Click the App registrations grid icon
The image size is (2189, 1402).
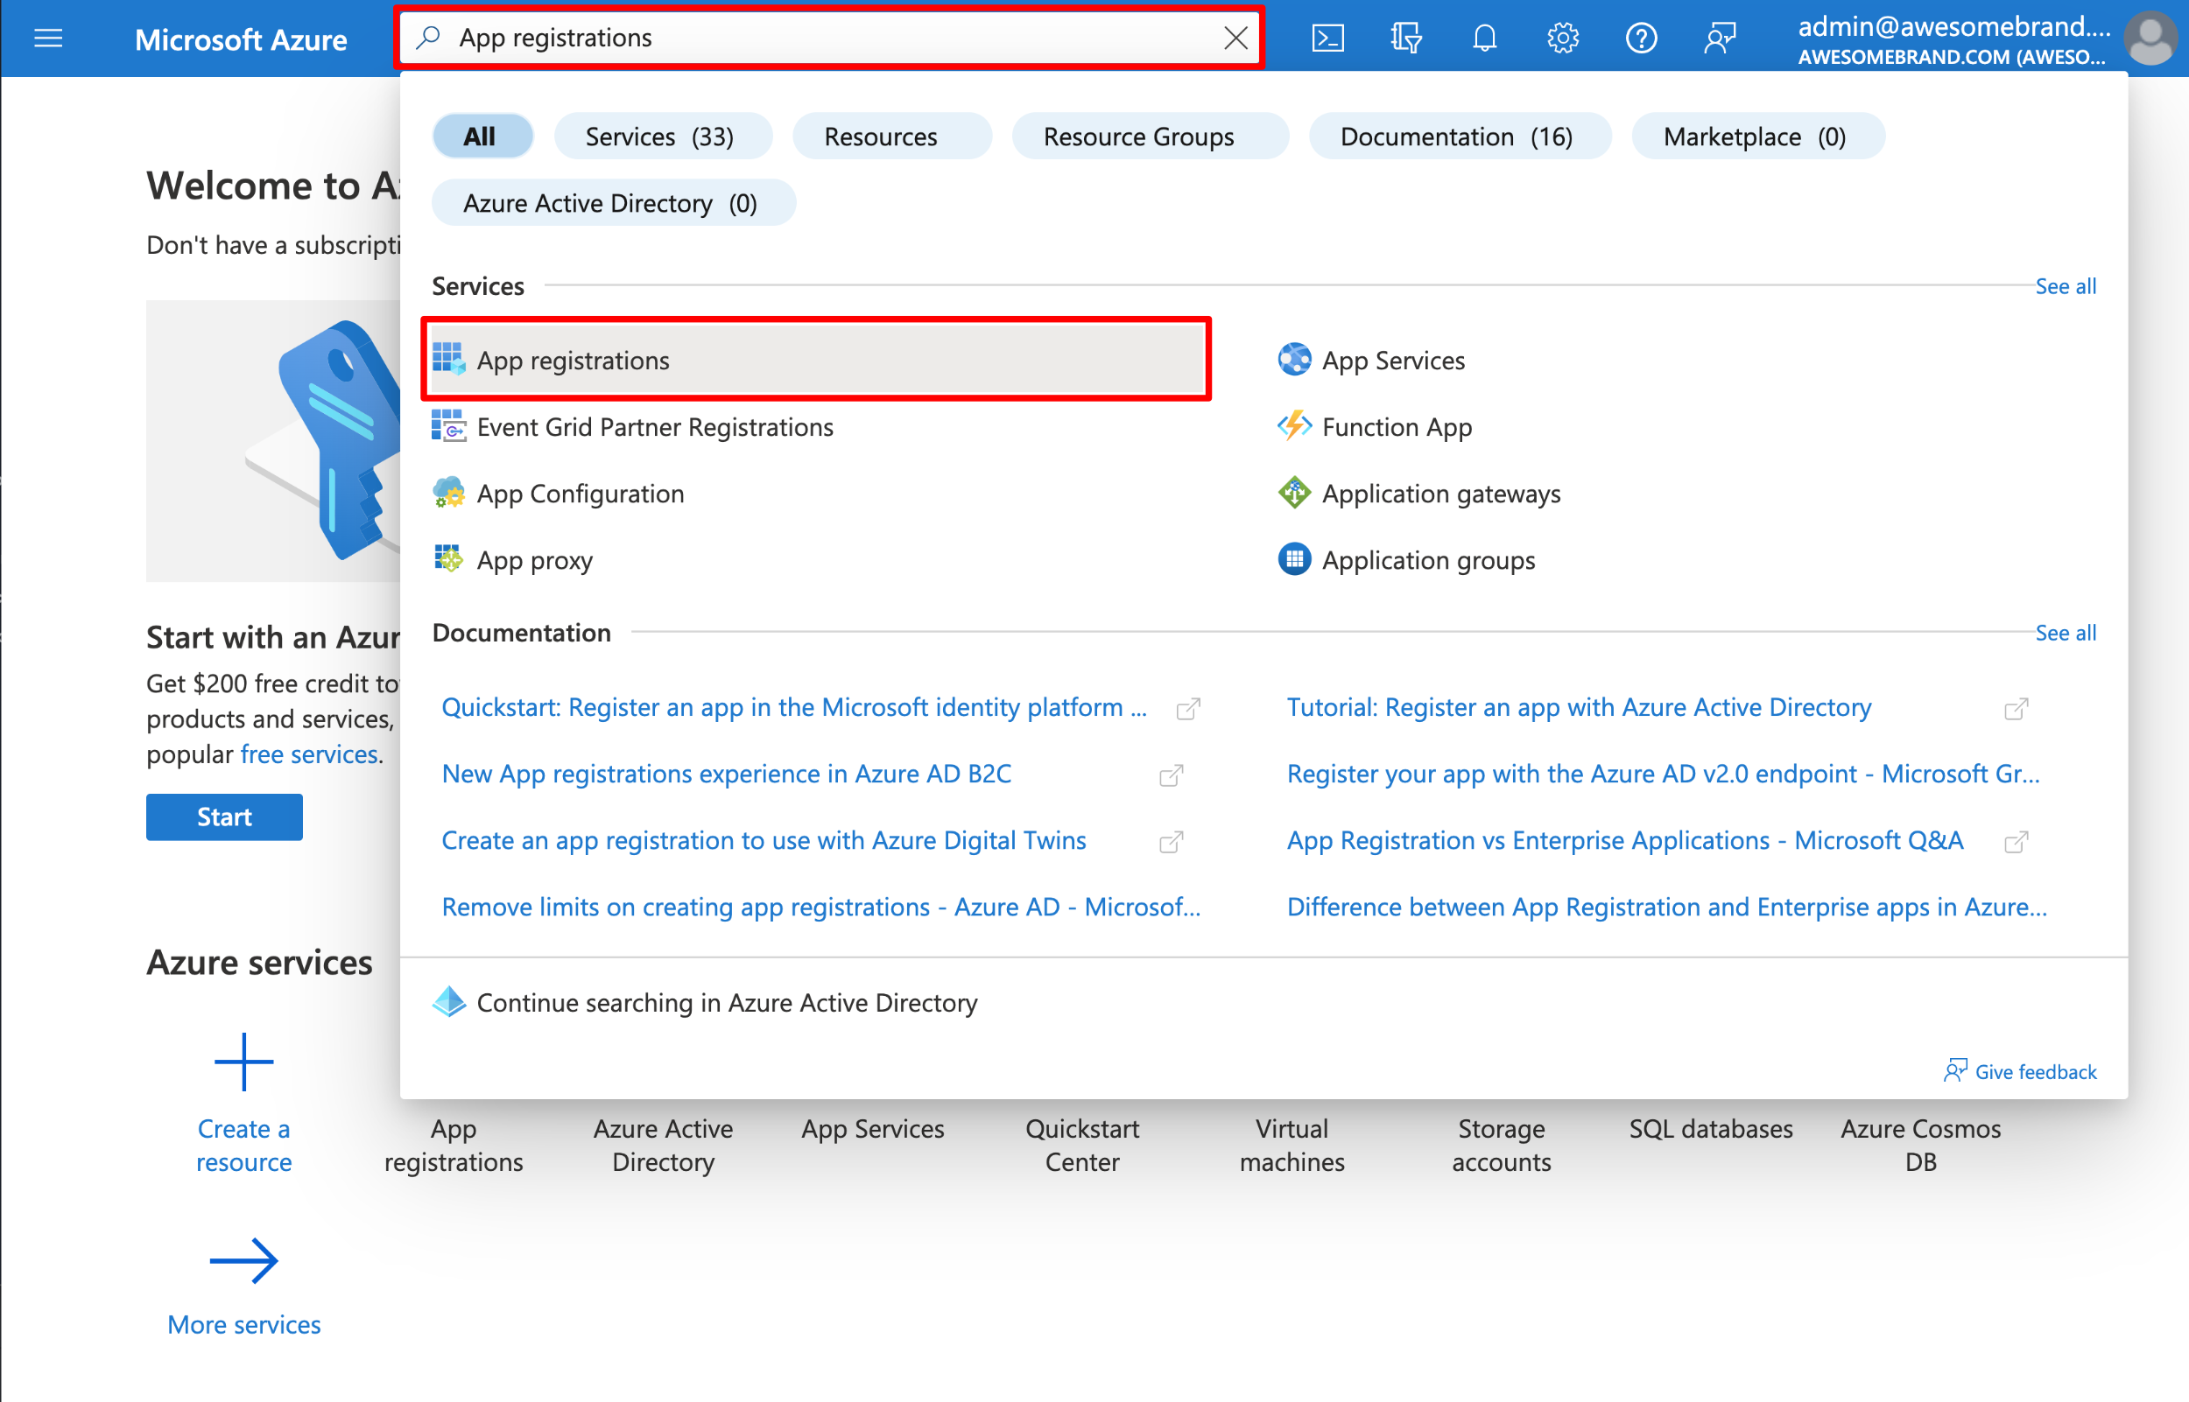448,359
